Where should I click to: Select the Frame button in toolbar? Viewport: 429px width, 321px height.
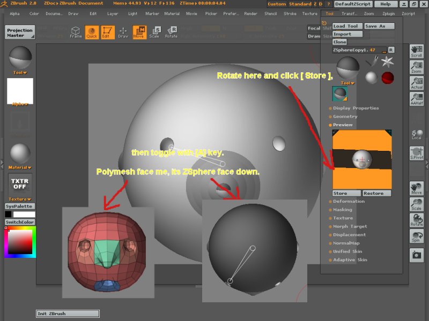[x=76, y=32]
